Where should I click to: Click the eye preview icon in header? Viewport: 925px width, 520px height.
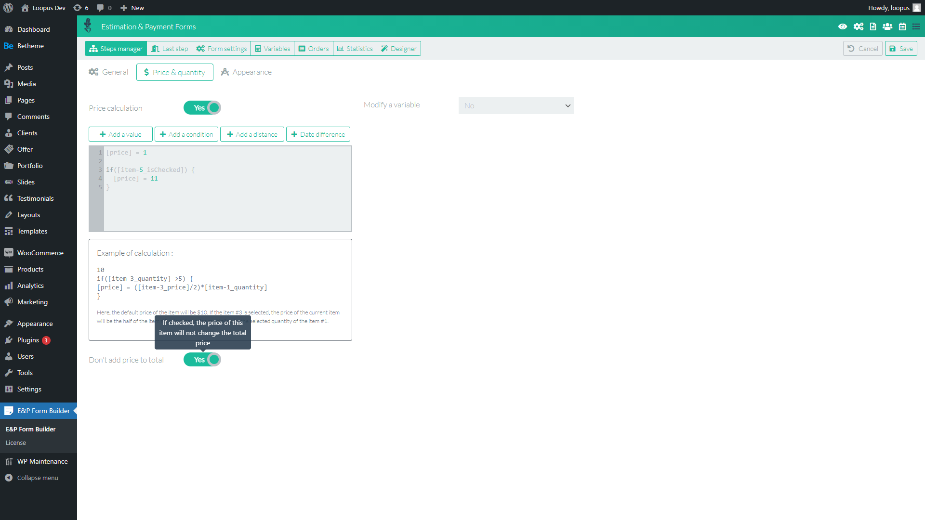843,26
